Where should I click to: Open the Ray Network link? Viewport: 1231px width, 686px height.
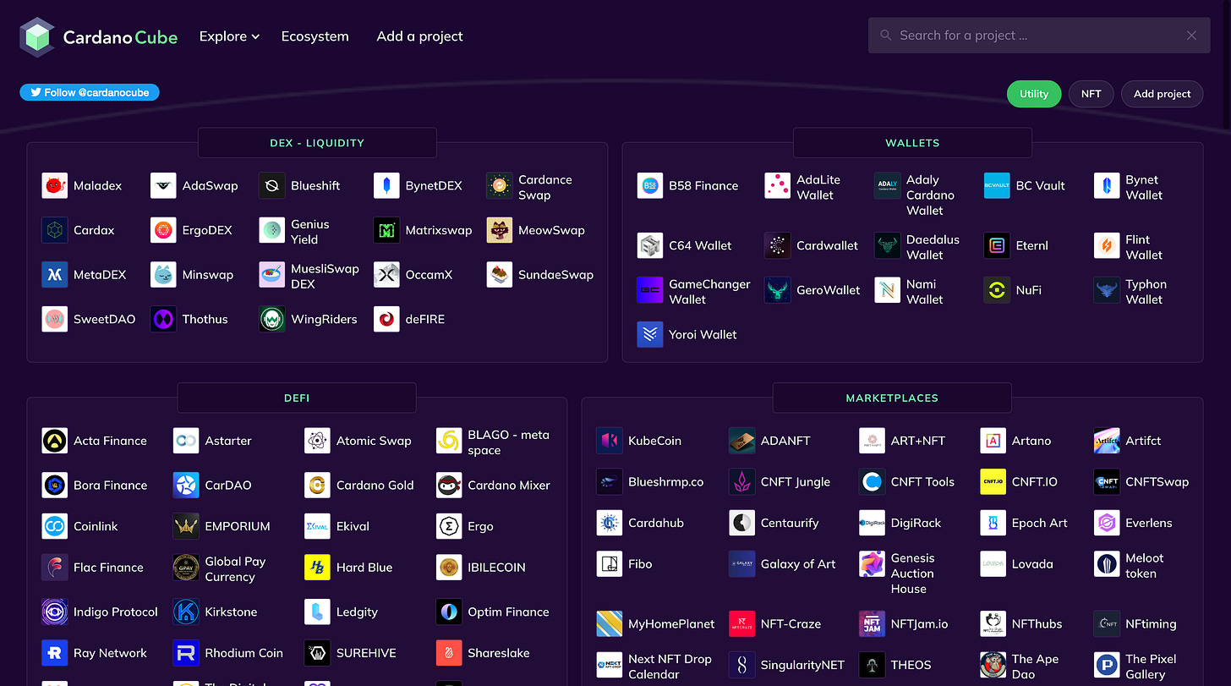coord(110,653)
